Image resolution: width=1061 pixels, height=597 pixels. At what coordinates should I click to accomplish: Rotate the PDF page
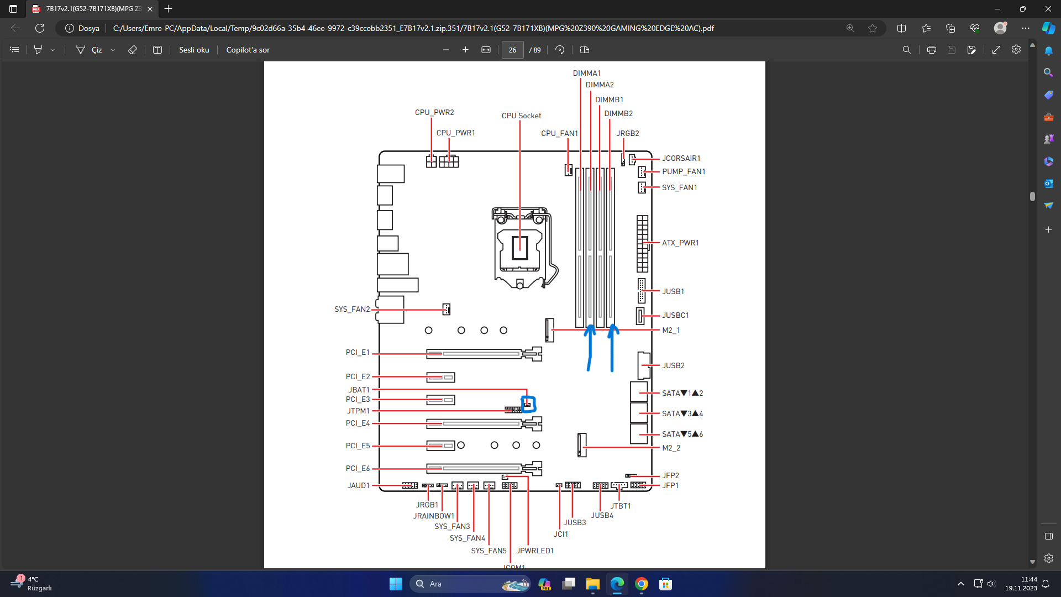point(560,50)
